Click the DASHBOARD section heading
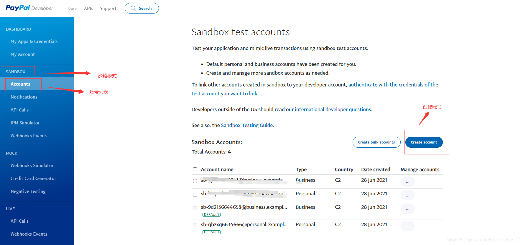The image size is (523, 245). pos(18,29)
